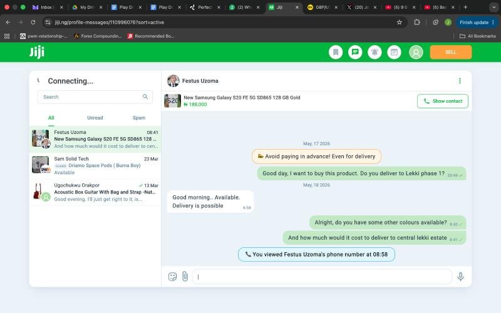Open the Jiji home logo
The image size is (501, 313).
[37, 52]
